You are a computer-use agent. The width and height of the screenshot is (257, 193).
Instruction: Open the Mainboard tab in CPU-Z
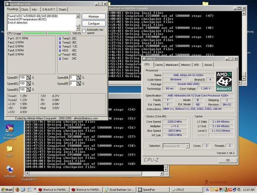pyautogui.click(x=172, y=65)
